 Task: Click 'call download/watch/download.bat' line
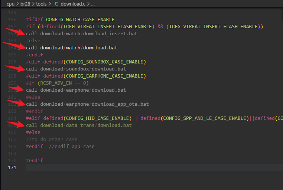[72, 47]
